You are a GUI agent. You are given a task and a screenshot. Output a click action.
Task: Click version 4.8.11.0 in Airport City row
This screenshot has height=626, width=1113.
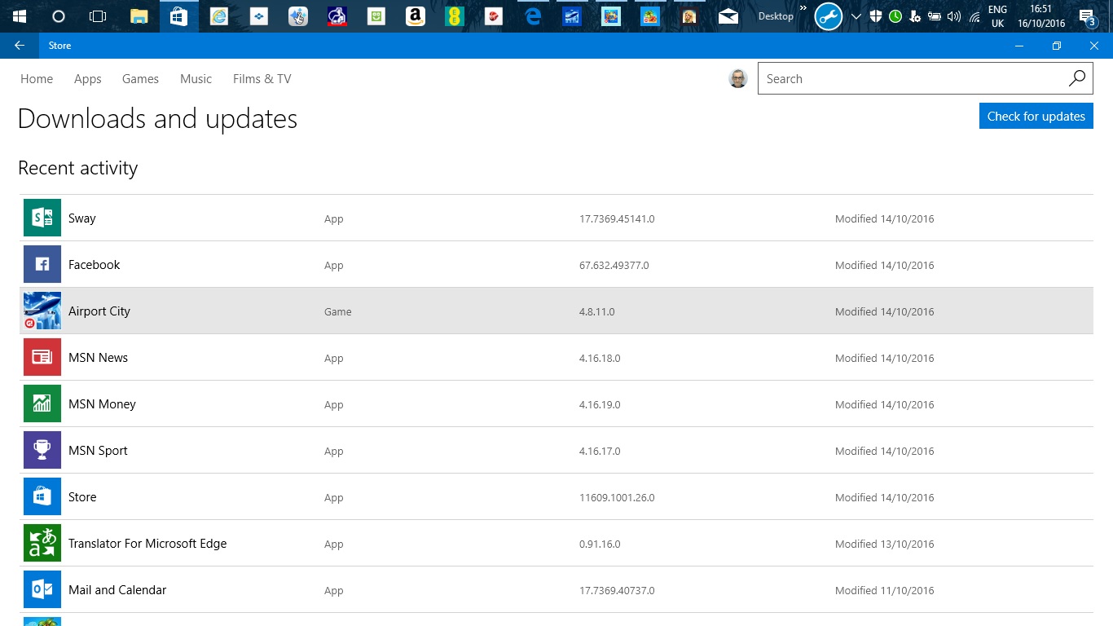(597, 312)
